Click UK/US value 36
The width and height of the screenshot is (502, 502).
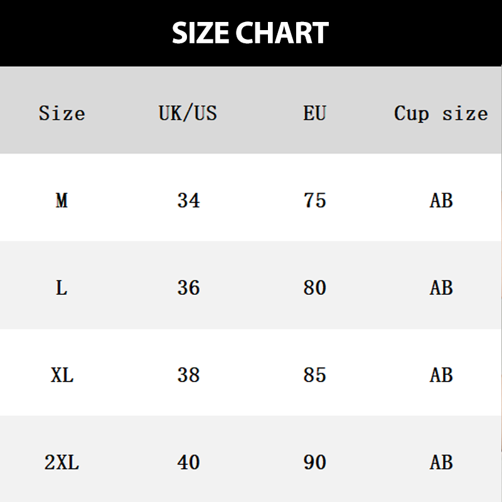188,288
